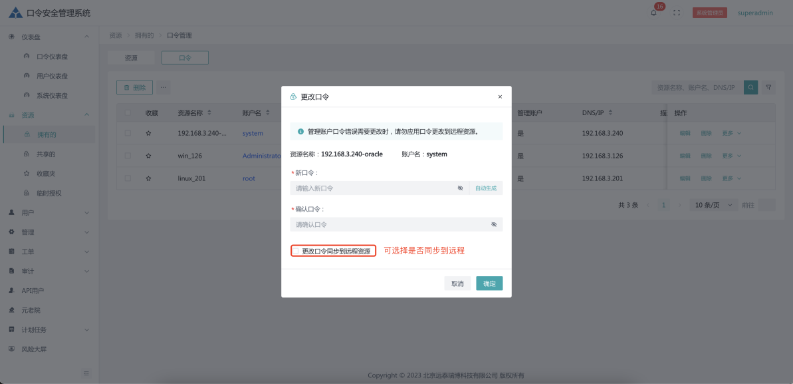Click the notification bell icon
The height and width of the screenshot is (384, 793).
(653, 13)
